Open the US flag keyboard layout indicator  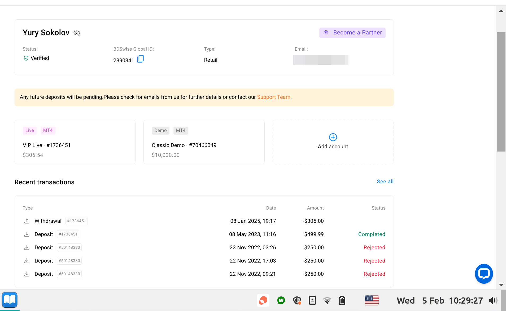tap(372, 300)
